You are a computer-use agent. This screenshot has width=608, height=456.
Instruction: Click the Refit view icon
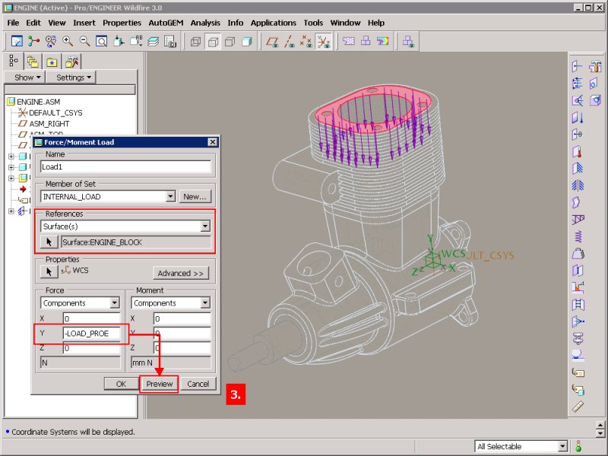coord(102,41)
